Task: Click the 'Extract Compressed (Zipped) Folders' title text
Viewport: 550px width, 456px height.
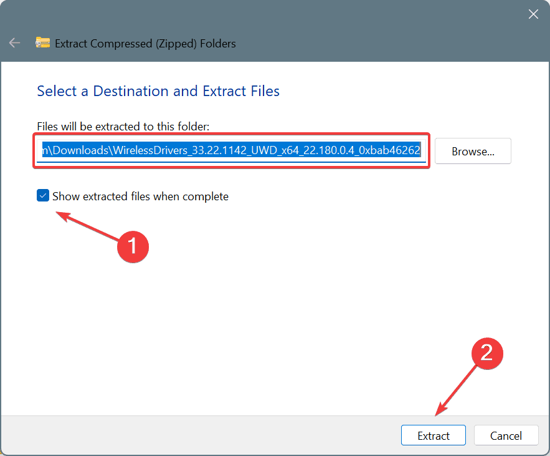Action: click(x=145, y=44)
